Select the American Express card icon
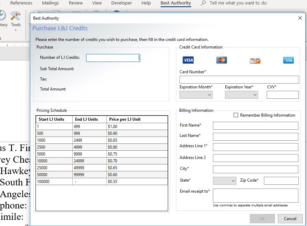Screen dimensions: 307x226 288,60
